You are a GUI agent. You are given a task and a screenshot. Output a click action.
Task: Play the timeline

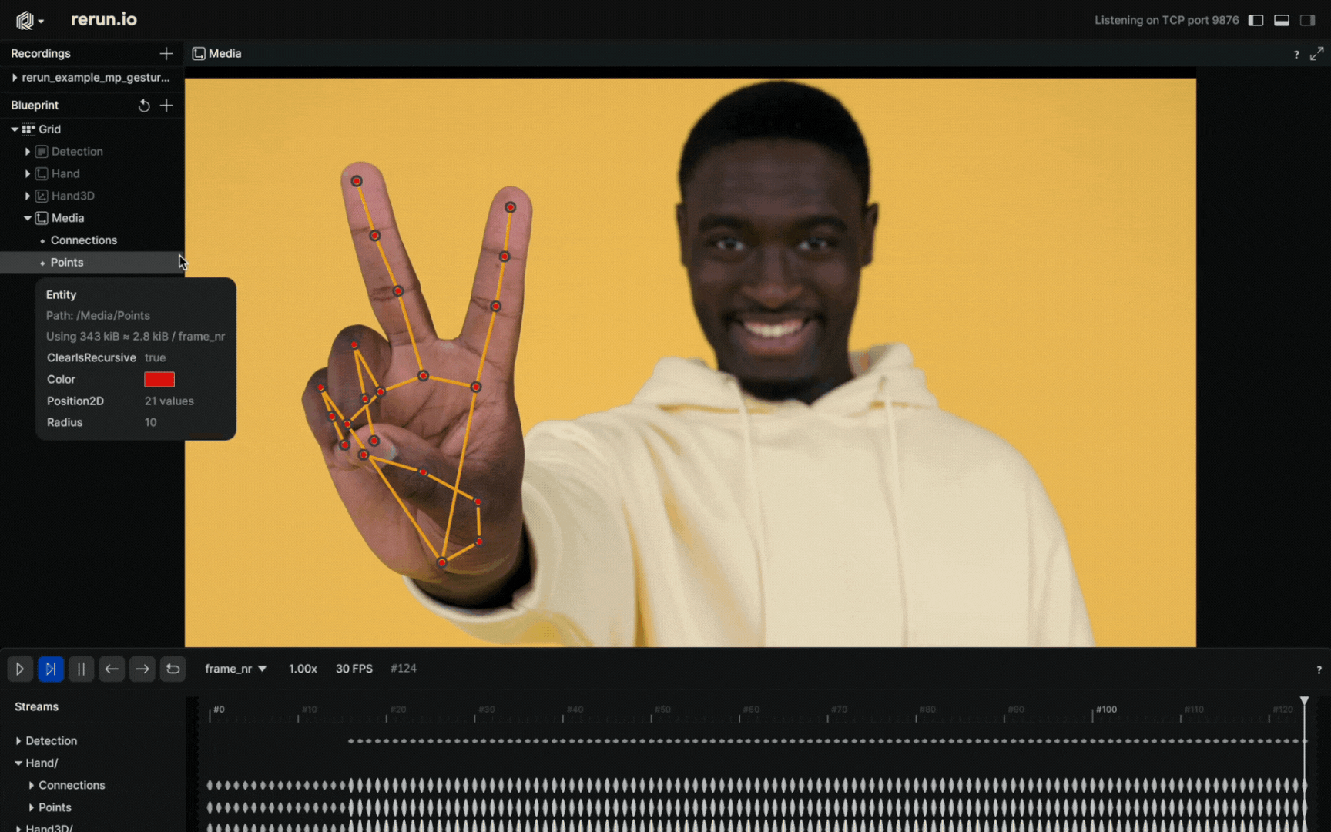[20, 669]
